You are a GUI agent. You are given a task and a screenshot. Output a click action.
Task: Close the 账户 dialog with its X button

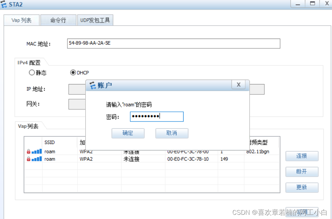pyautogui.click(x=238, y=84)
